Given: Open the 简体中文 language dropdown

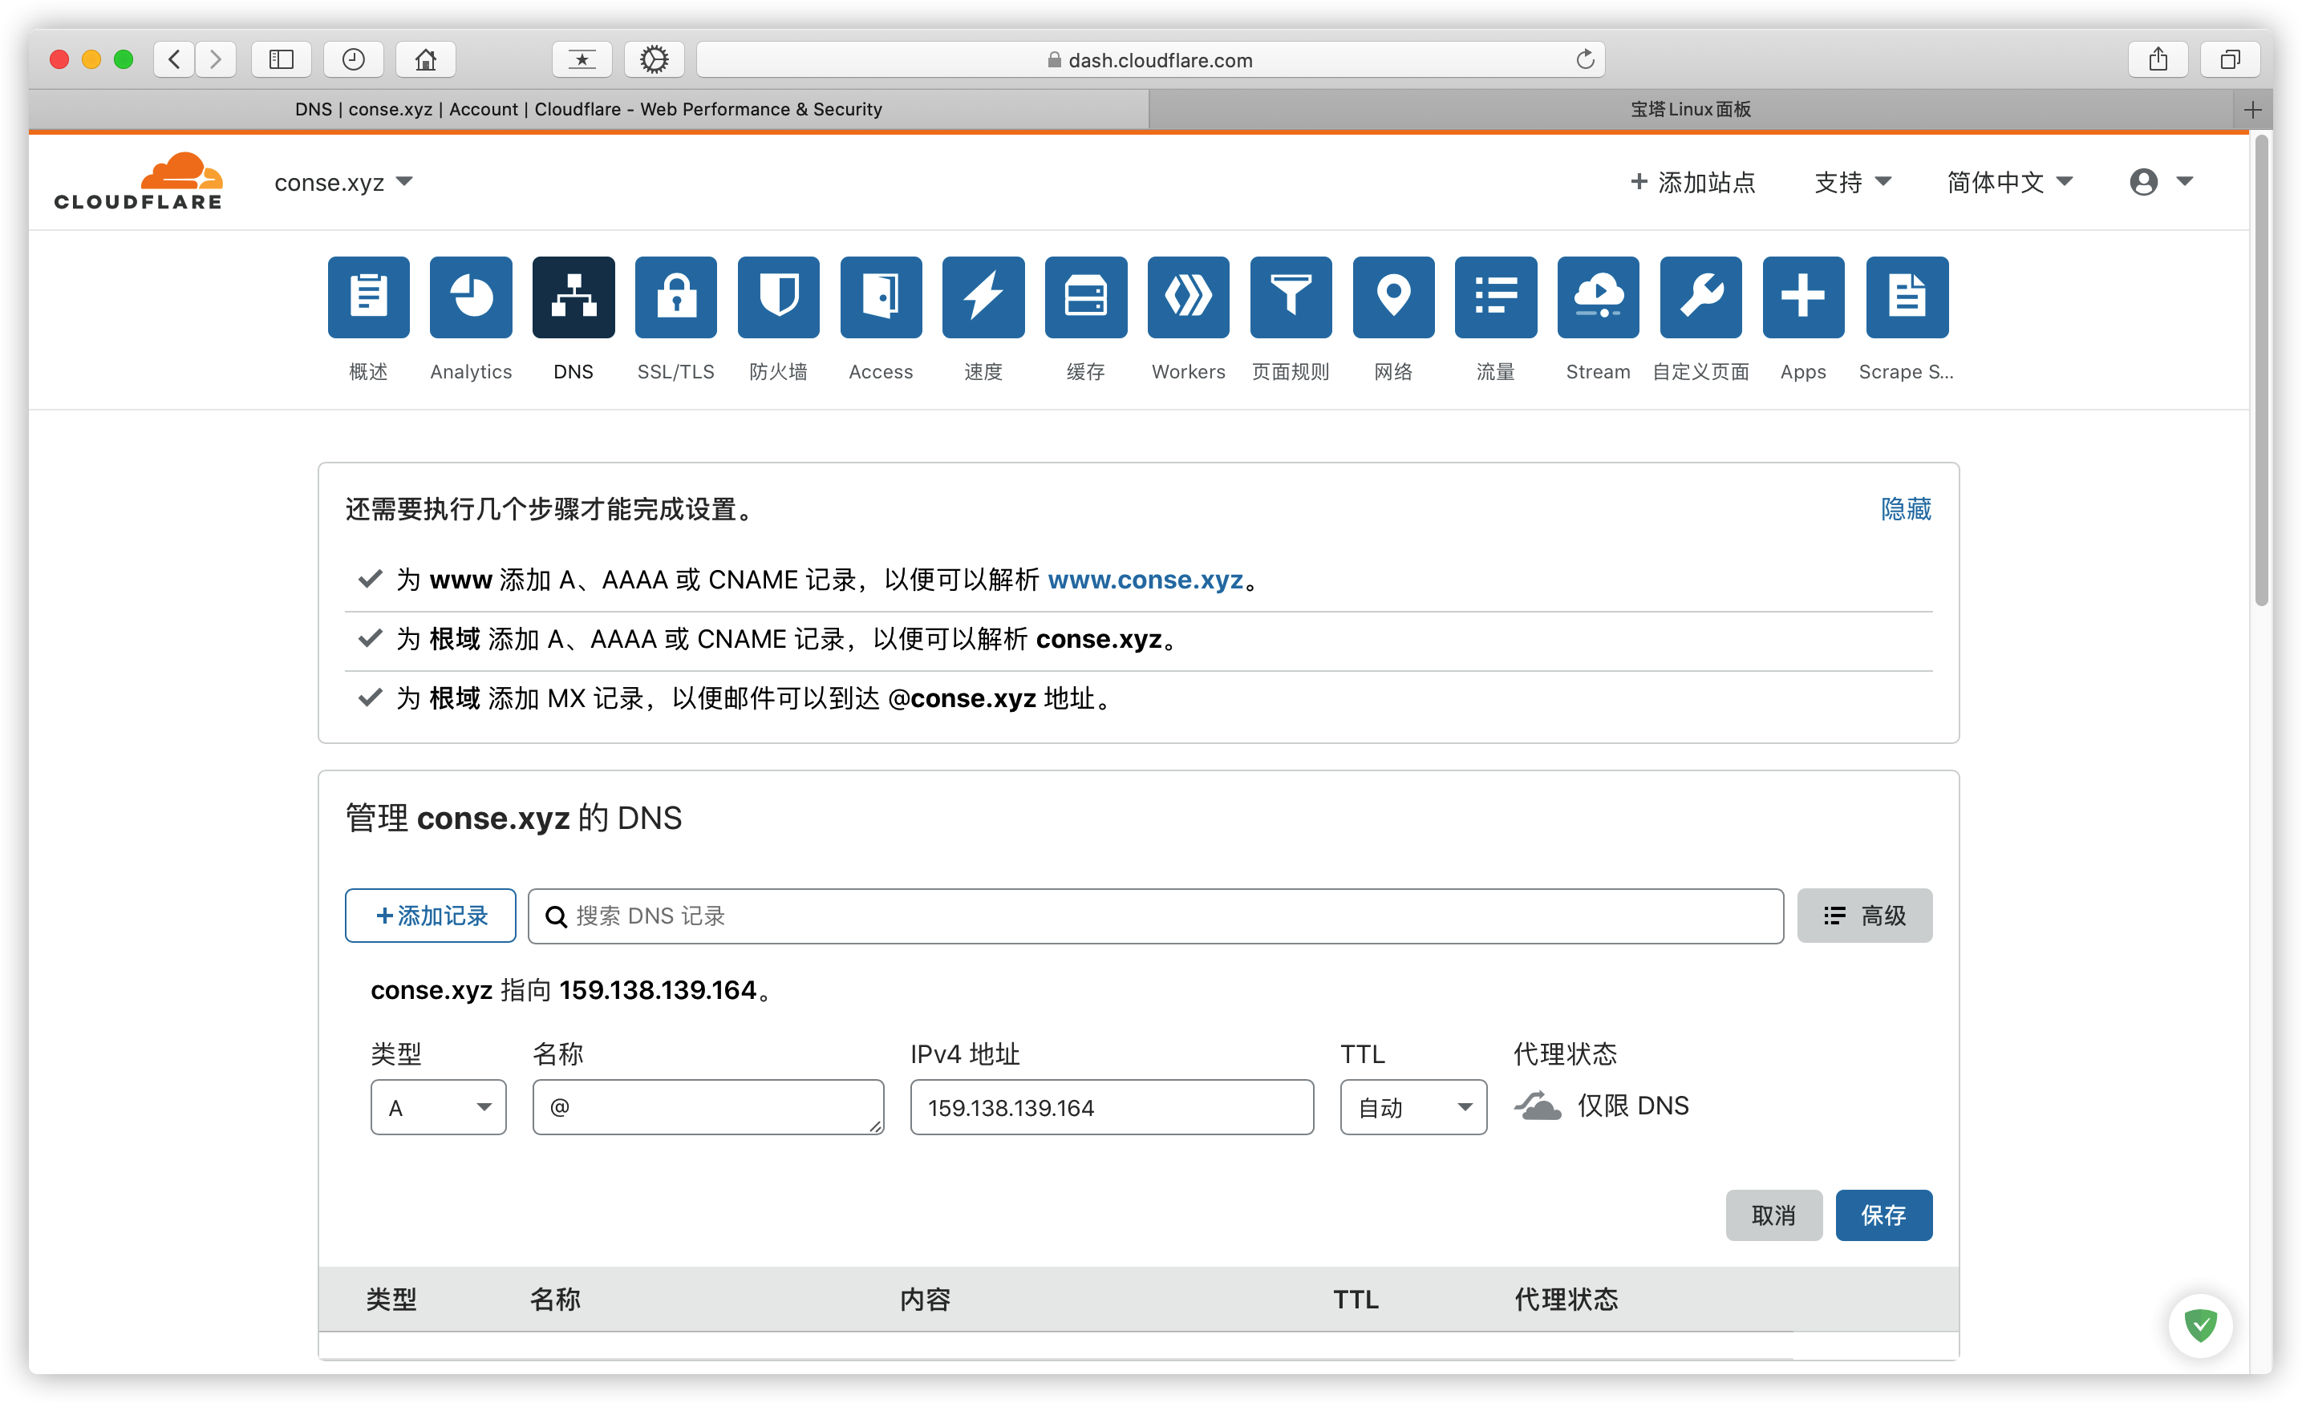Looking at the screenshot, I should [2009, 182].
